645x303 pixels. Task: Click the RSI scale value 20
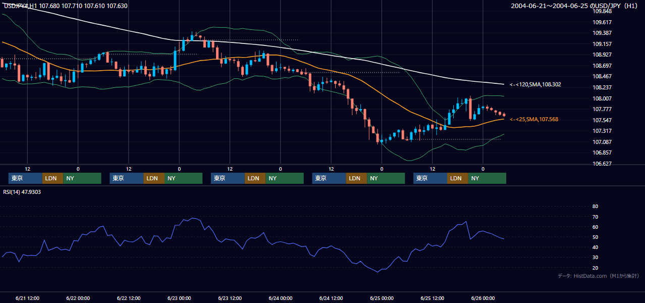pos(595,268)
